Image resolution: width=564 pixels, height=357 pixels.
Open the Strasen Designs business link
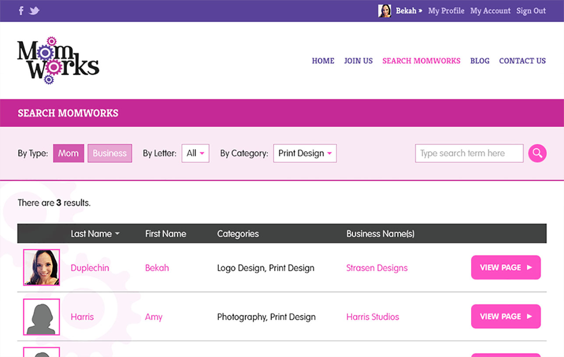point(377,268)
